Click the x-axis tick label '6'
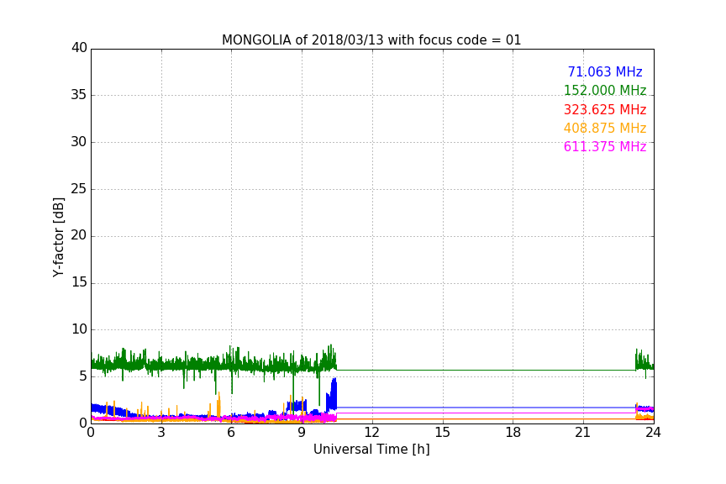Image resolution: width=726 pixels, height=484 pixels. (x=231, y=433)
